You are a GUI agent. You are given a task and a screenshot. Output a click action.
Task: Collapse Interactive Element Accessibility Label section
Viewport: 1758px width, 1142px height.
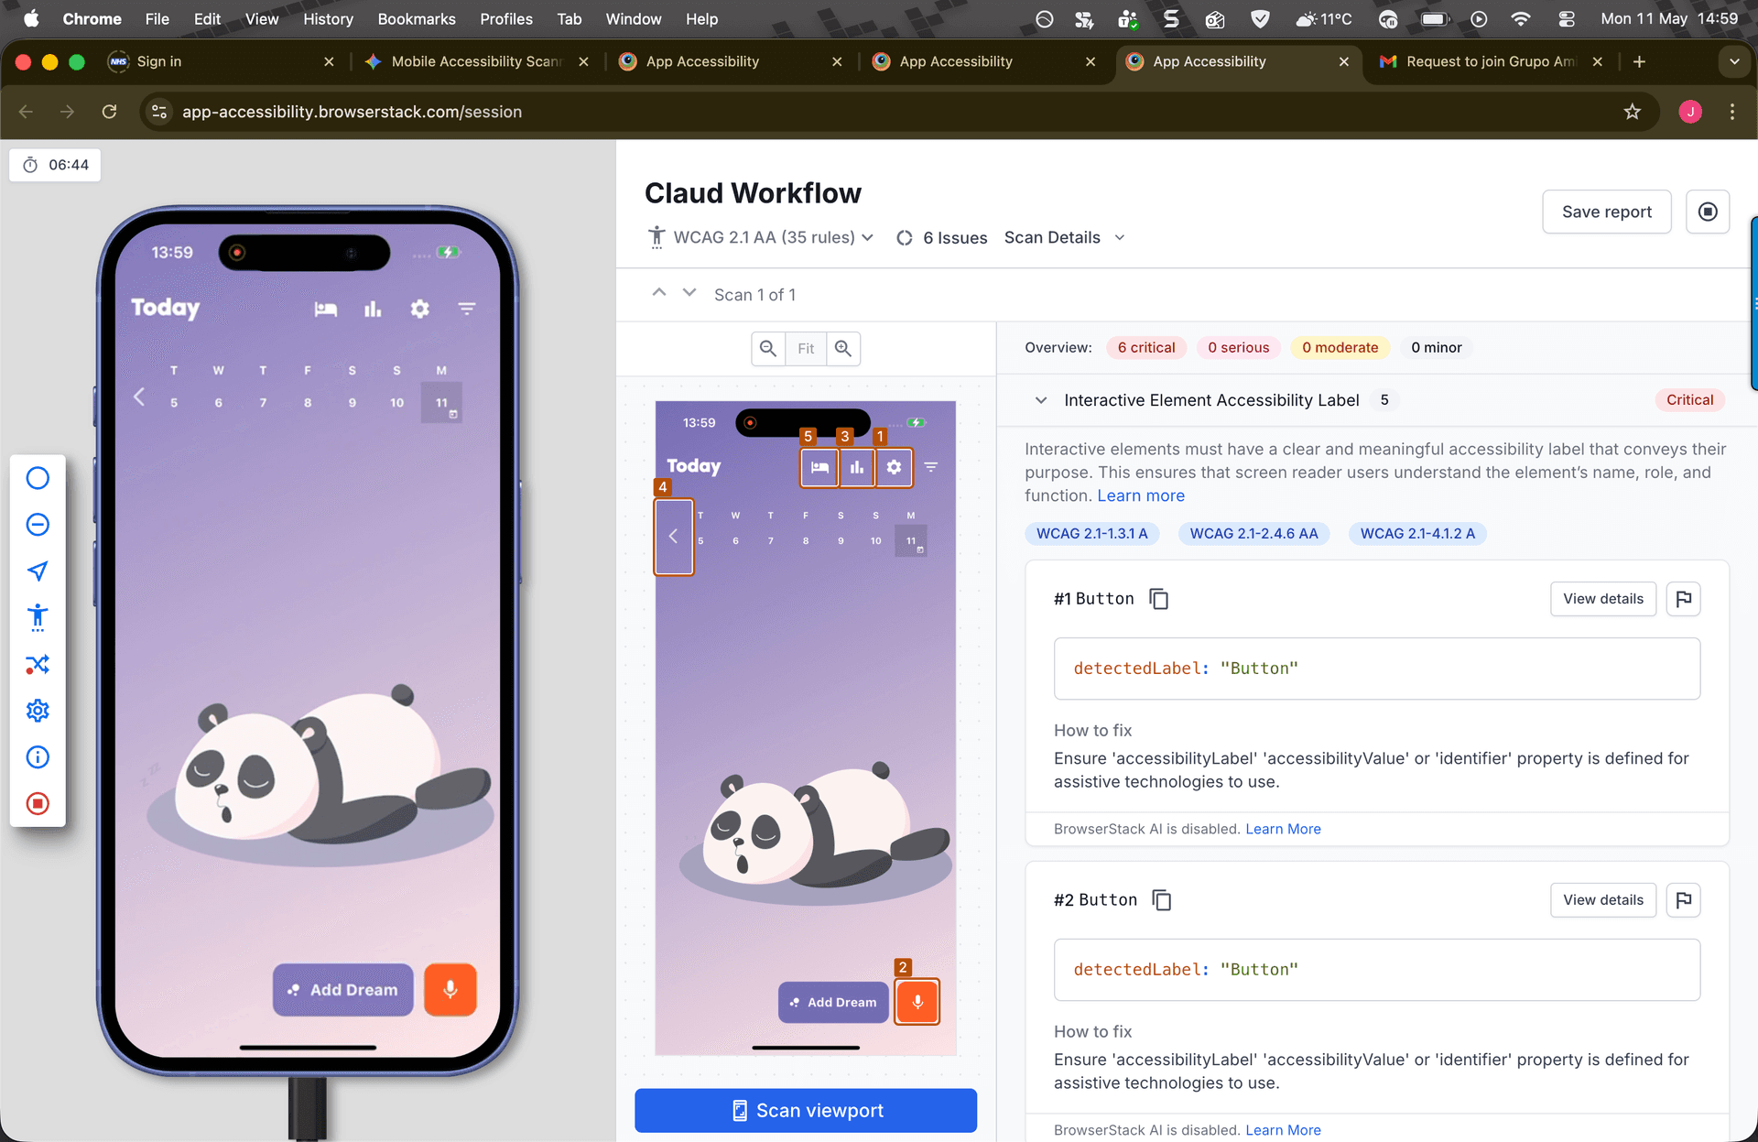[1041, 400]
